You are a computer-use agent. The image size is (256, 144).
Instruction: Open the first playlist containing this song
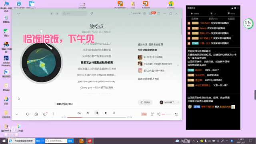tap(150, 57)
